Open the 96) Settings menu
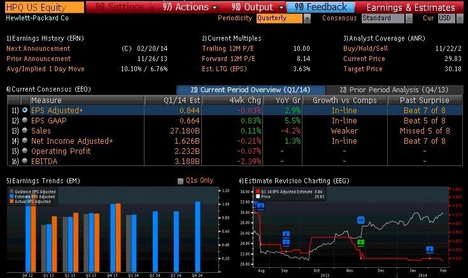Screen dimensions: 468x278 (119, 7)
